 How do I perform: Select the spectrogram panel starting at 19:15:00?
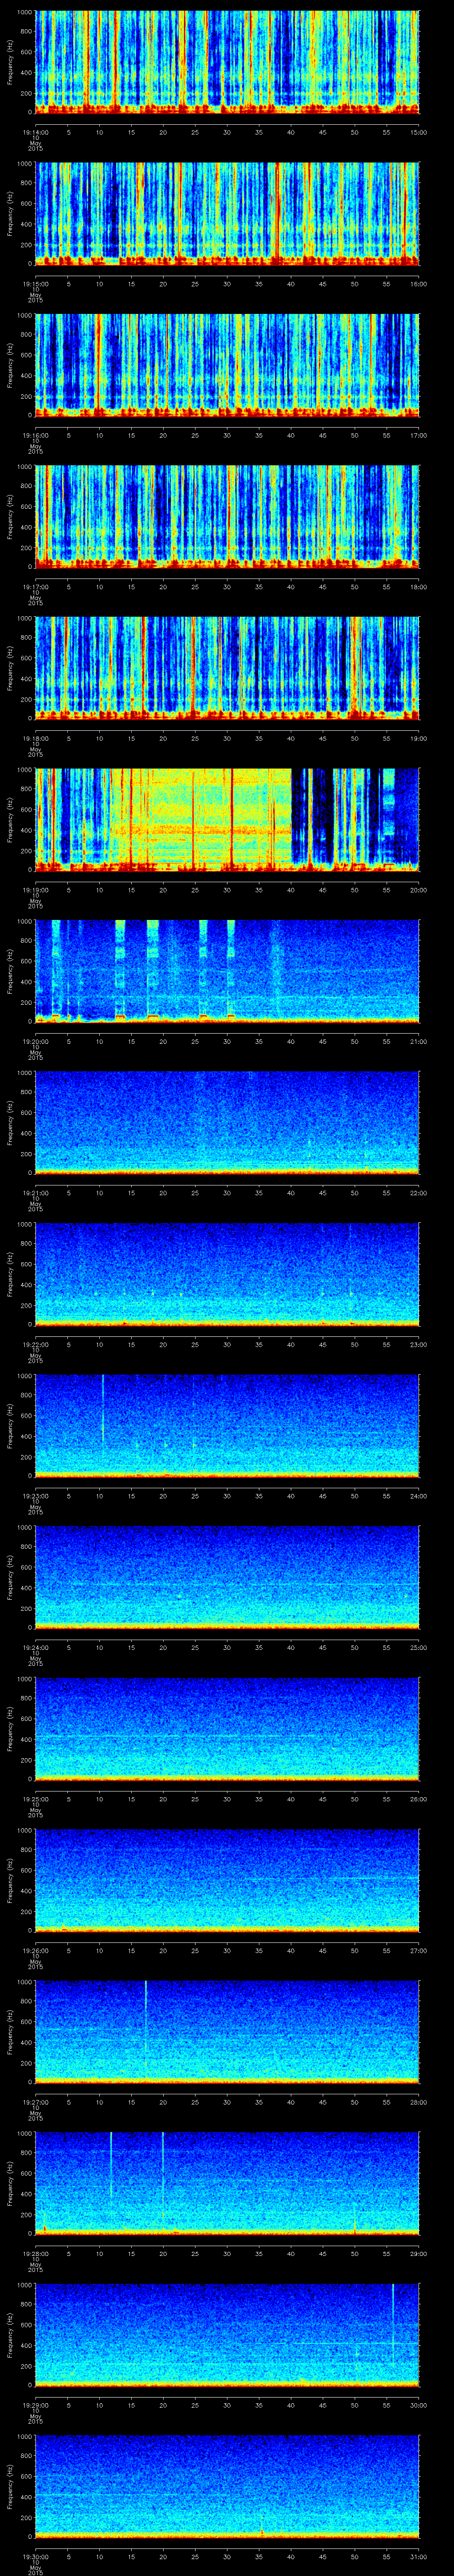click(x=227, y=214)
